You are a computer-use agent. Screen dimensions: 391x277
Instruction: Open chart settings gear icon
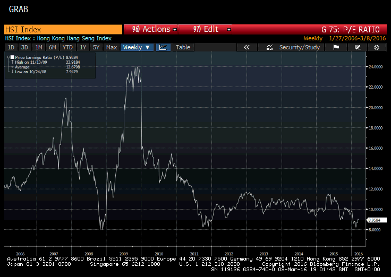coord(377,47)
